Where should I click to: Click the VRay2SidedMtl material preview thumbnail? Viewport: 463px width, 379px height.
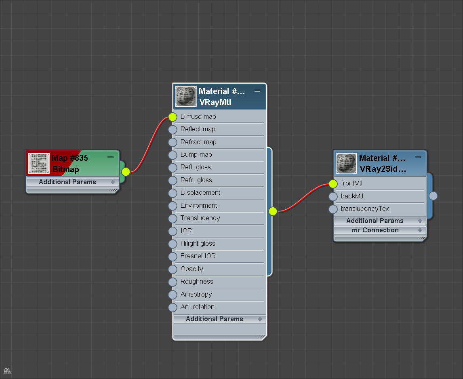[x=346, y=163]
